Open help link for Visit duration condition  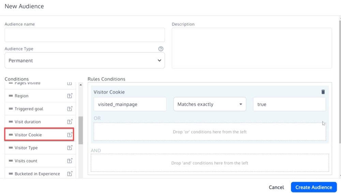(x=70, y=122)
